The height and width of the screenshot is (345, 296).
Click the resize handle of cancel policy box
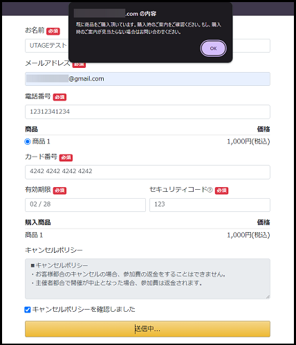pyautogui.click(x=268, y=297)
